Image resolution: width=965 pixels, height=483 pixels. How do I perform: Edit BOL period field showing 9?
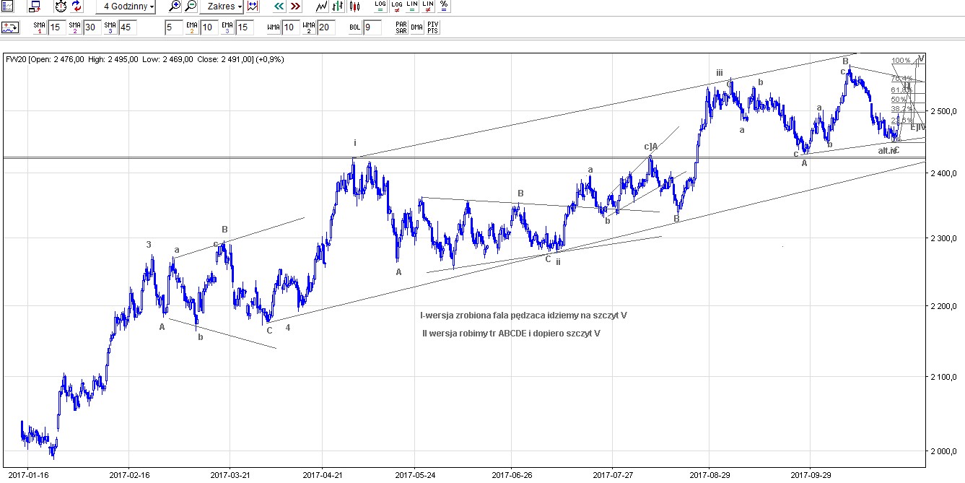point(372,27)
